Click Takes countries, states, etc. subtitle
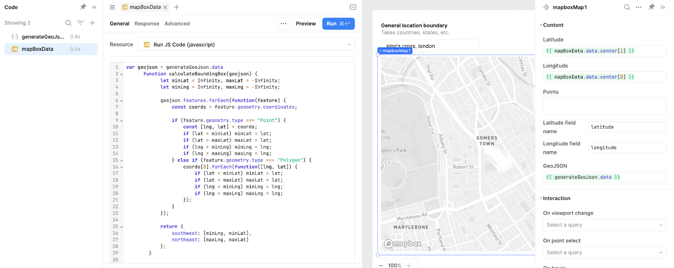The image size is (674, 268). (415, 32)
